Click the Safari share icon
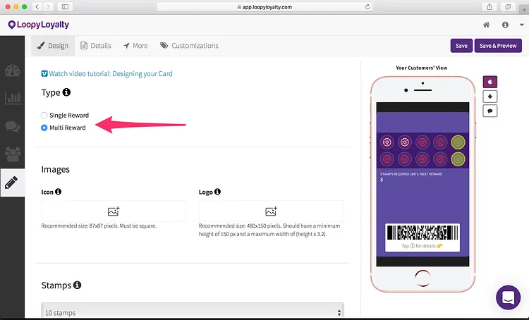 click(490, 7)
